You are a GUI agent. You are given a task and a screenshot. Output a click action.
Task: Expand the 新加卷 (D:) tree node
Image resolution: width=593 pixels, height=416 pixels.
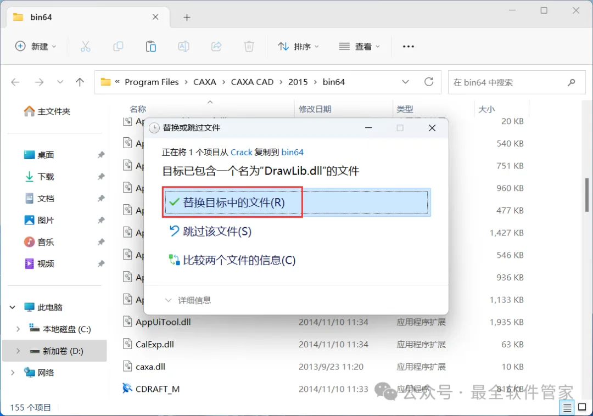18,351
